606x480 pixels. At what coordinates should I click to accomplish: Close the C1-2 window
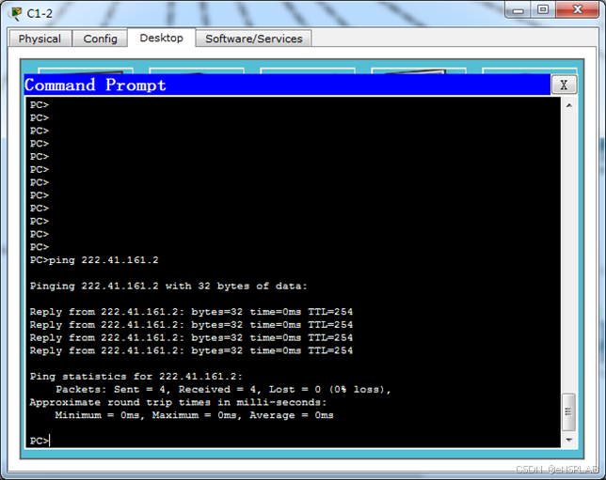pyautogui.click(x=578, y=10)
